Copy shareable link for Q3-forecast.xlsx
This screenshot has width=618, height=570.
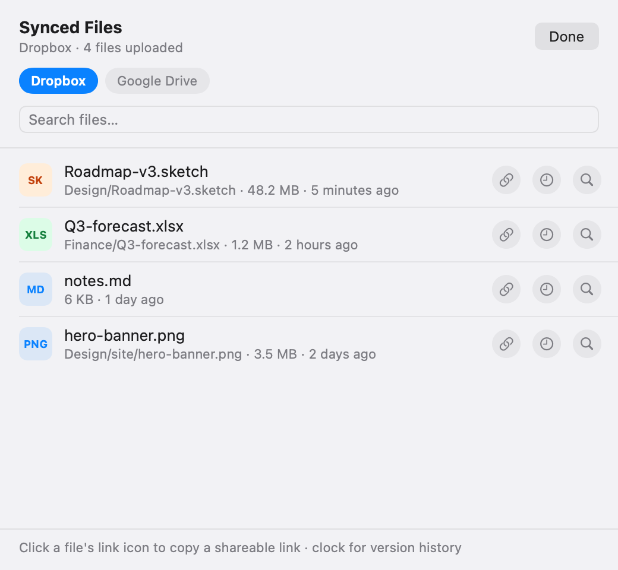coord(506,235)
